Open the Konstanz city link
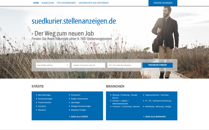 click(42, 106)
